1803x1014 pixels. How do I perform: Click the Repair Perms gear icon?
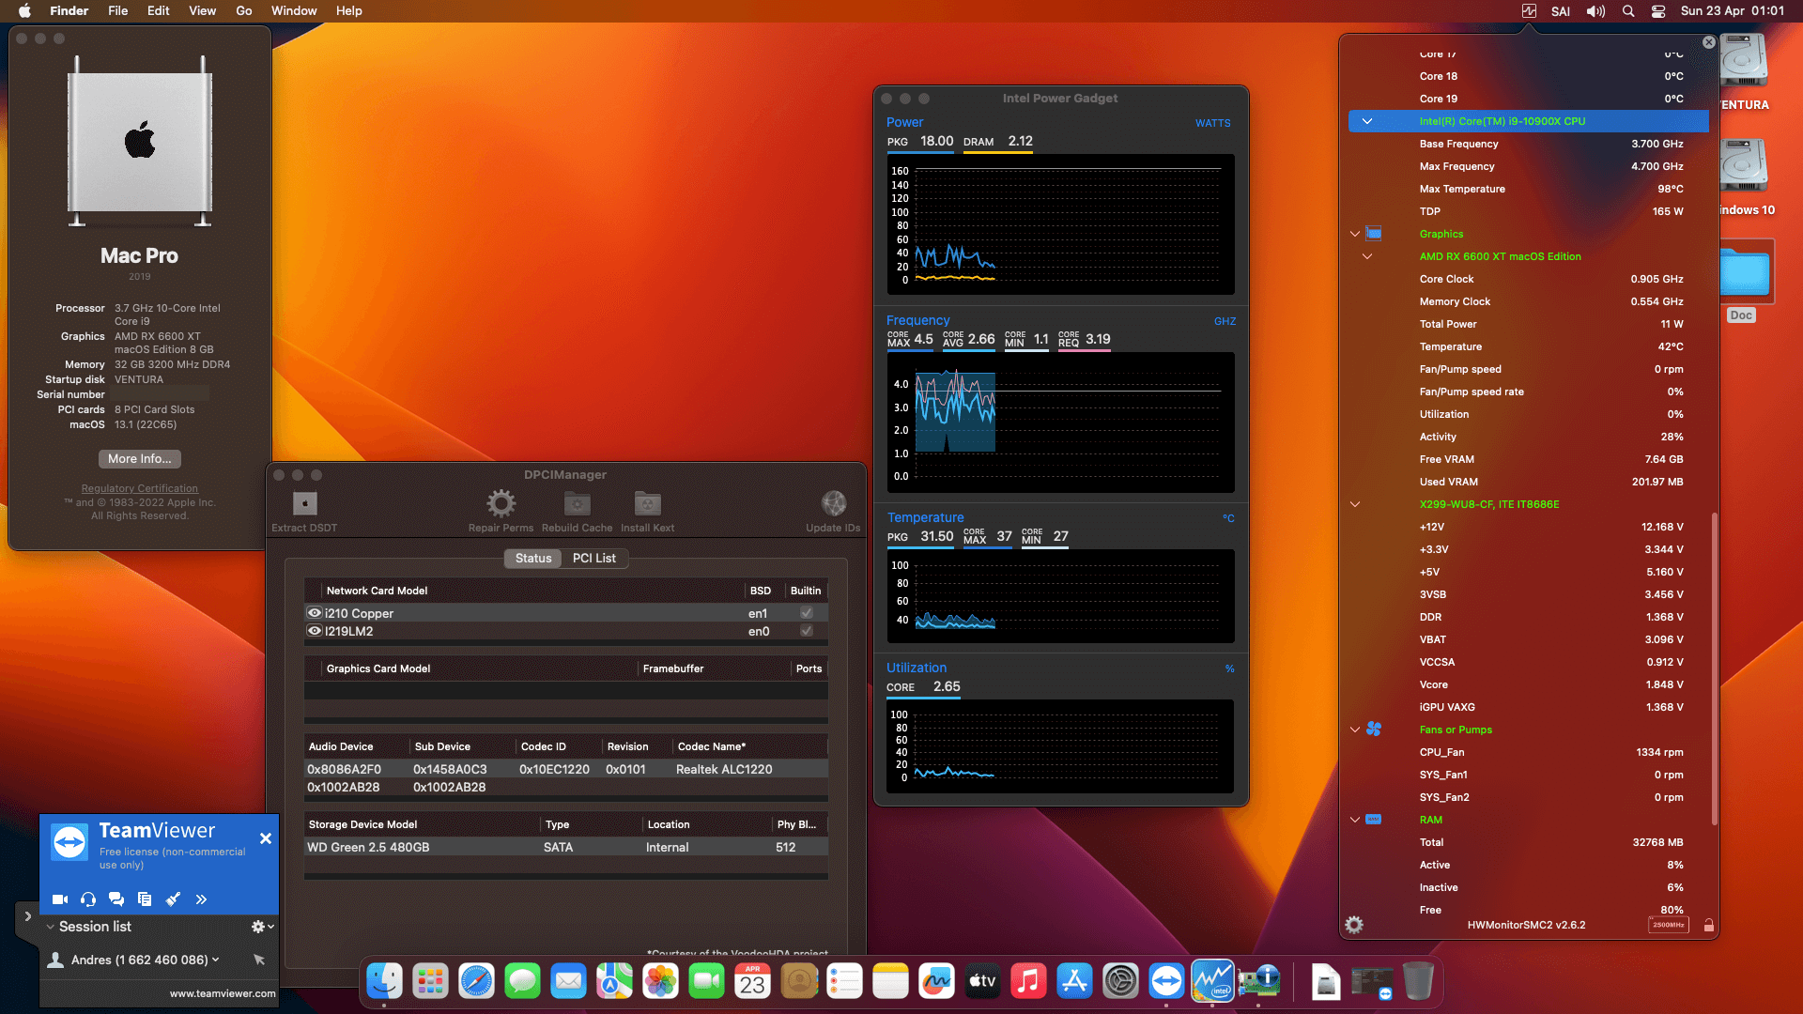(501, 503)
